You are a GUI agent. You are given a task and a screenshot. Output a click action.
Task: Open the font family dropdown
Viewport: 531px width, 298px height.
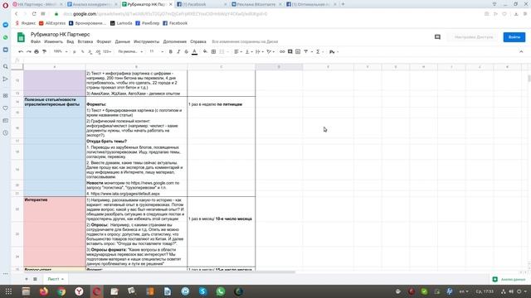pyautogui.click(x=130, y=51)
